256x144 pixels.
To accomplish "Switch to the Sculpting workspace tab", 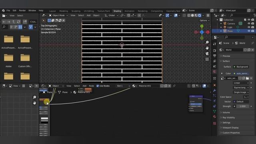I will 76,11.
